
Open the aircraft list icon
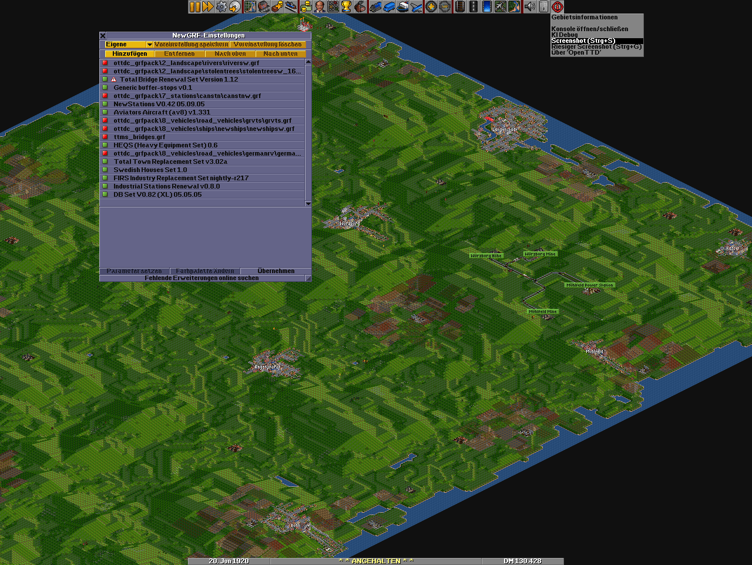click(x=417, y=6)
